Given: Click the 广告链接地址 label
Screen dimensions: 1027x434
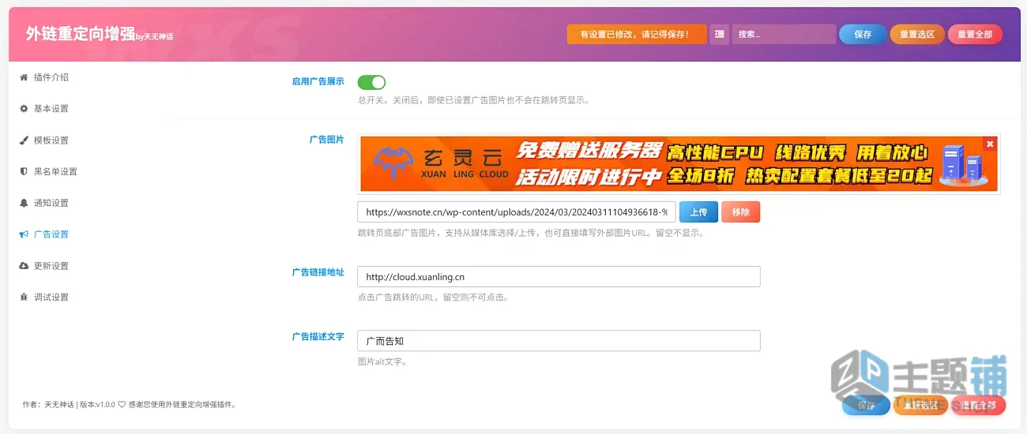Looking at the screenshot, I should pyautogui.click(x=318, y=272).
